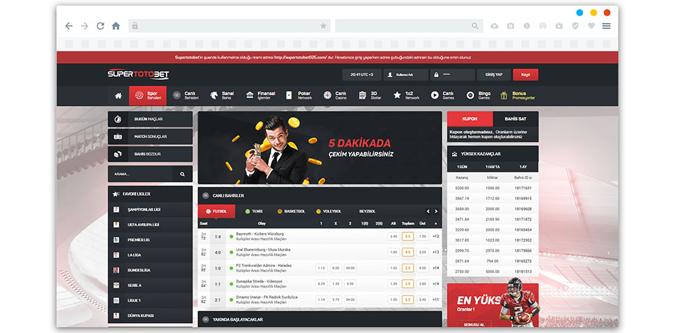Click the password field with lock icon
The width and height of the screenshot is (675, 333).
point(452,74)
